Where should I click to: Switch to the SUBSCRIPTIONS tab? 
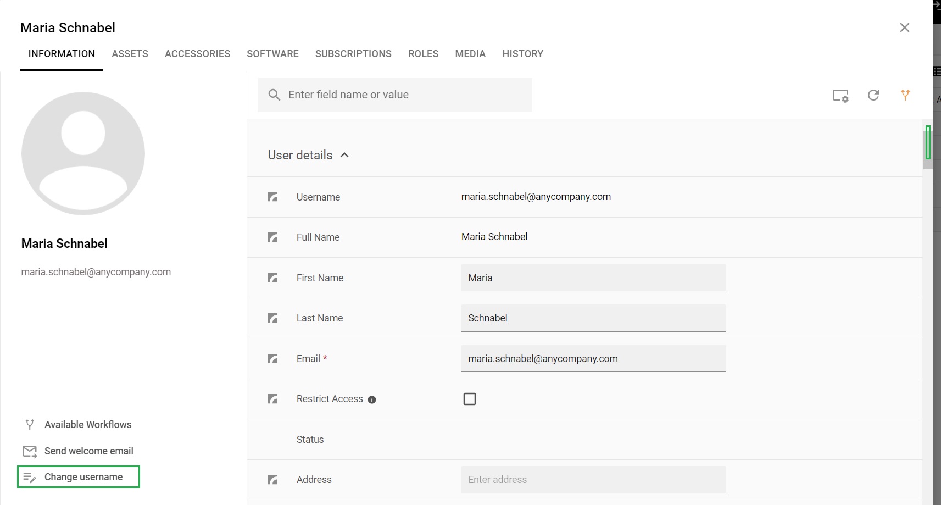click(x=353, y=53)
